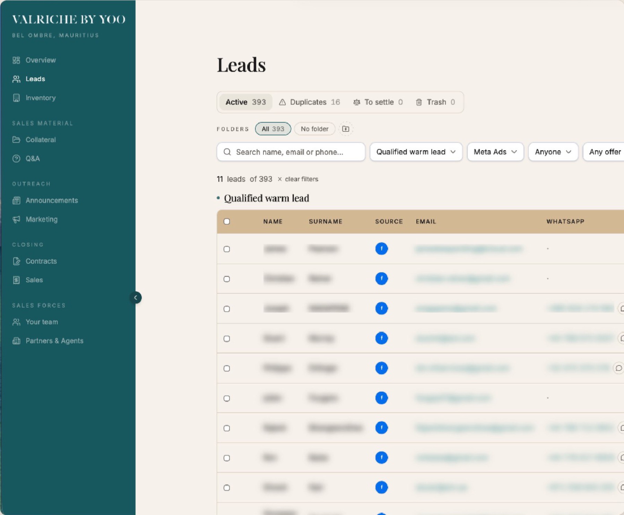Open Partners & Agents building icon

16,341
